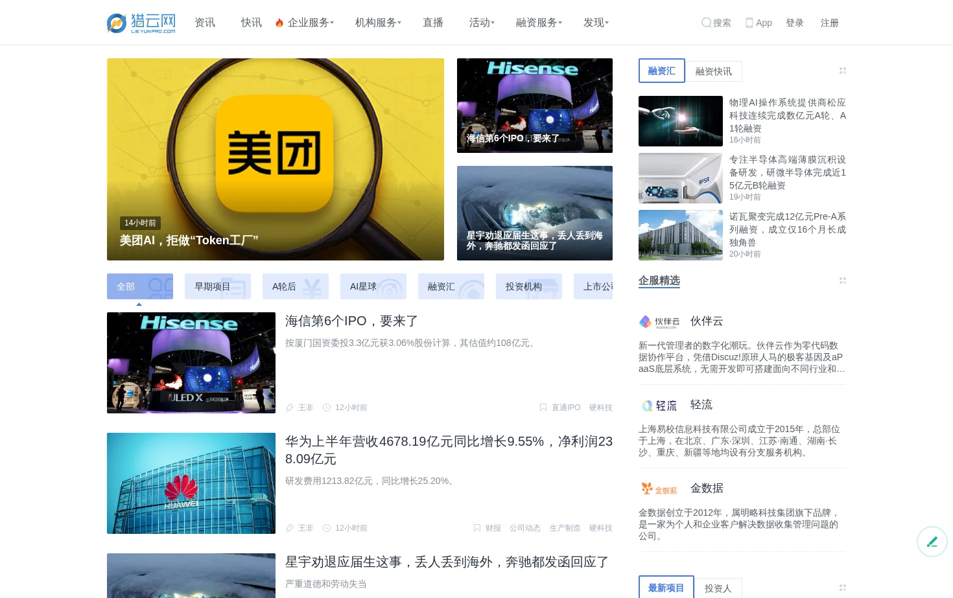This screenshot has width=953, height=598.
Task: Open the 轻流 service name
Action: (x=701, y=405)
